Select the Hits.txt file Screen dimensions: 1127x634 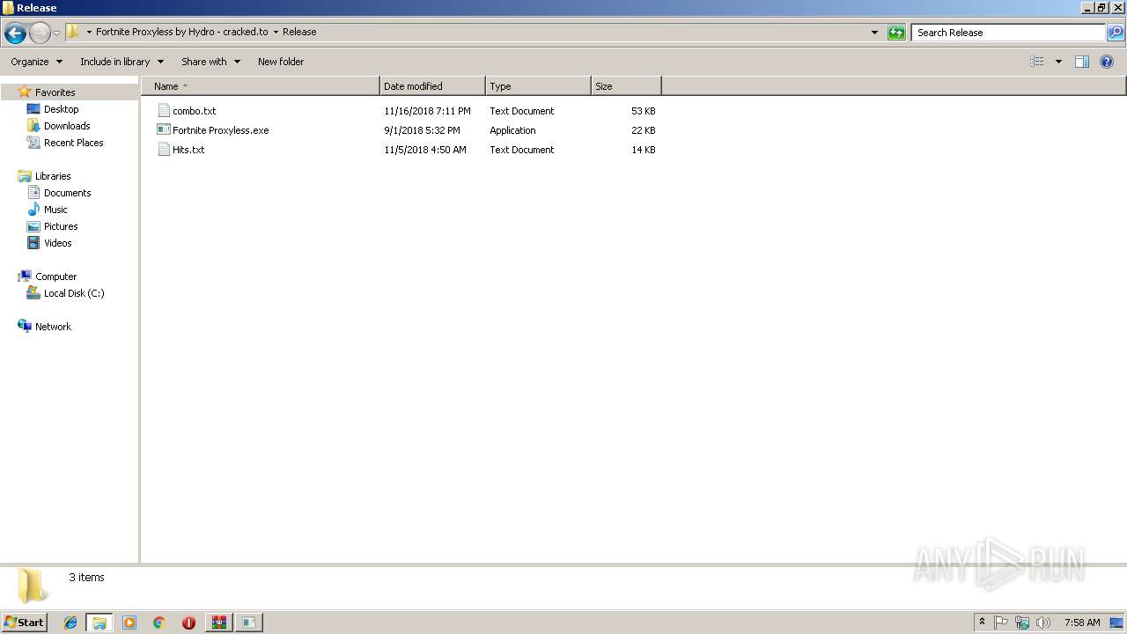coord(188,150)
